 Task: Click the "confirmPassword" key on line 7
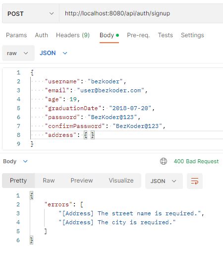click(x=75, y=126)
